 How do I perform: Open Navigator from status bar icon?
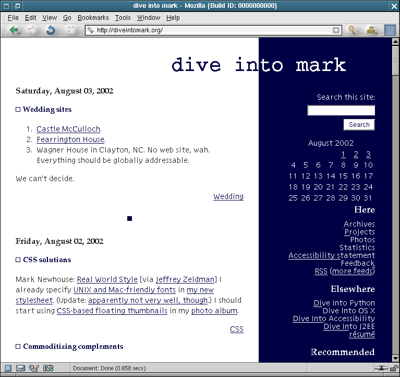point(8,368)
